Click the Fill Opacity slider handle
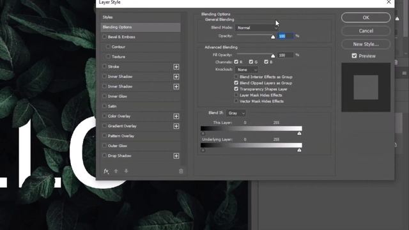 coord(273,56)
